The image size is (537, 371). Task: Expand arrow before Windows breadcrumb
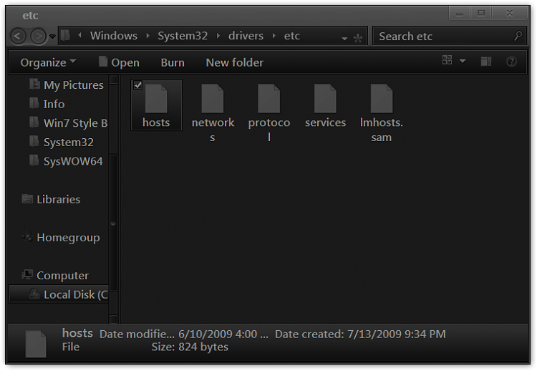pyautogui.click(x=79, y=35)
